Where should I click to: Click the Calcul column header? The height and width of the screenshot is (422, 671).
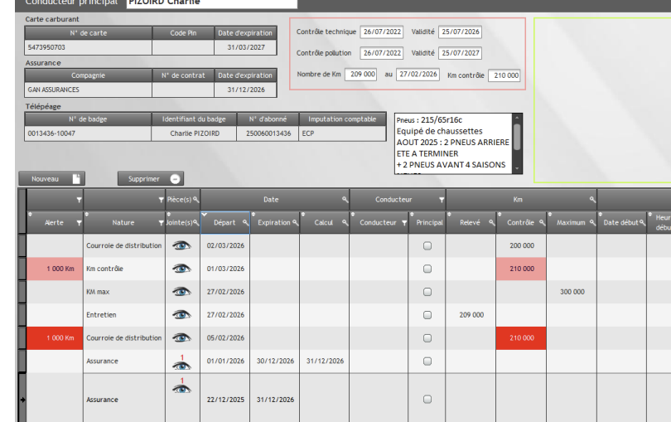[324, 222]
